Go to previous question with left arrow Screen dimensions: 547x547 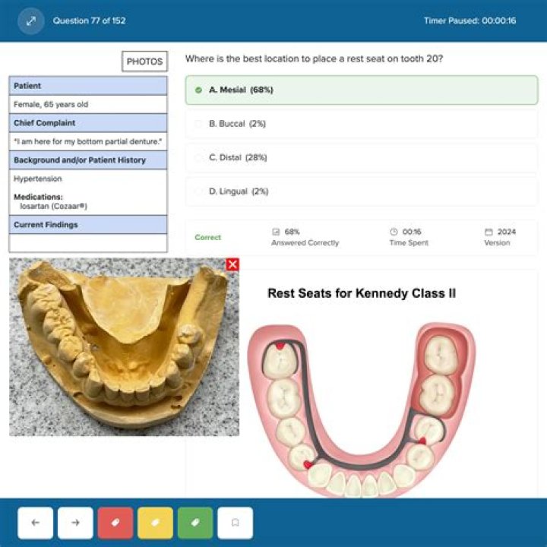click(x=35, y=523)
